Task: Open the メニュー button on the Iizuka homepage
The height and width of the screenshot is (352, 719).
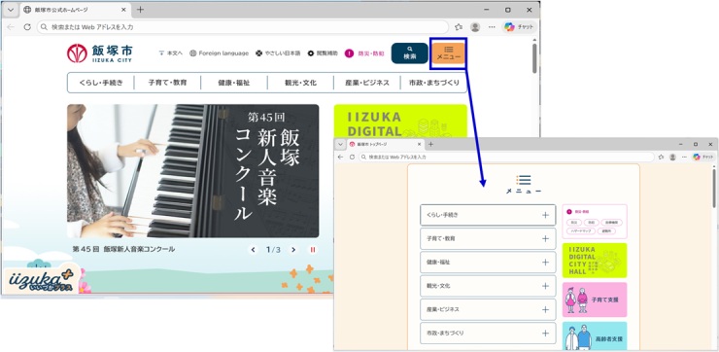Action: (449, 53)
